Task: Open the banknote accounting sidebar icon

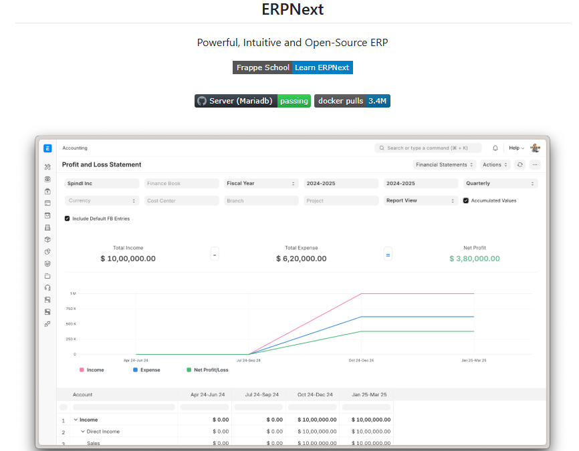Action: click(x=47, y=179)
